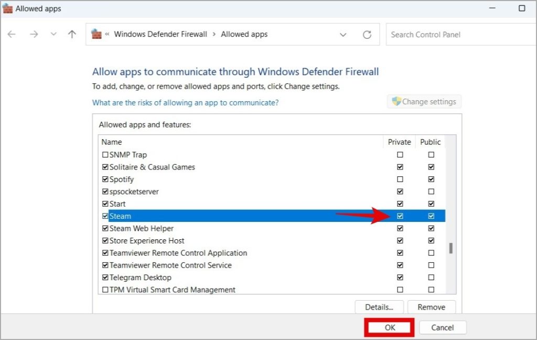Enable Telegram Desktop Public checkbox
Screen dimensions: 537x340
(431, 278)
